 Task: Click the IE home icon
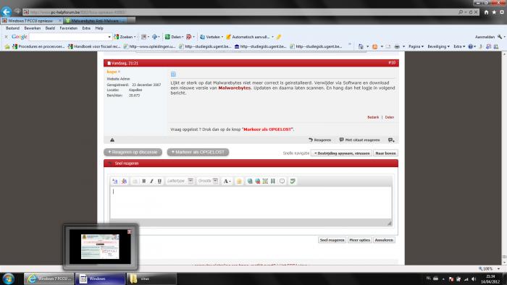(486, 12)
